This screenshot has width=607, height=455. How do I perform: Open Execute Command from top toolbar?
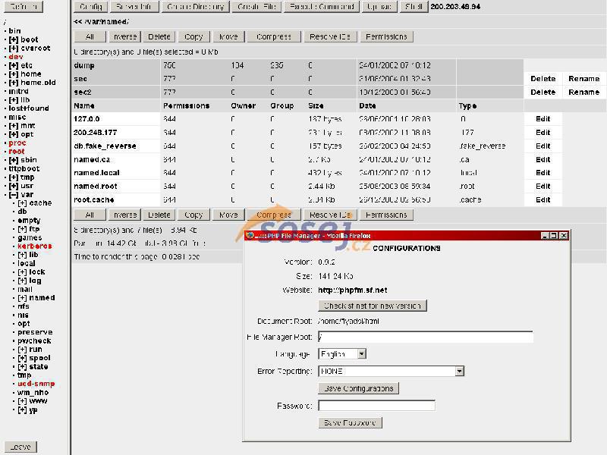click(322, 7)
